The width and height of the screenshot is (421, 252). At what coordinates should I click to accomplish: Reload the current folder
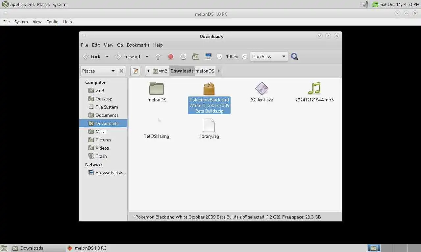[183, 56]
